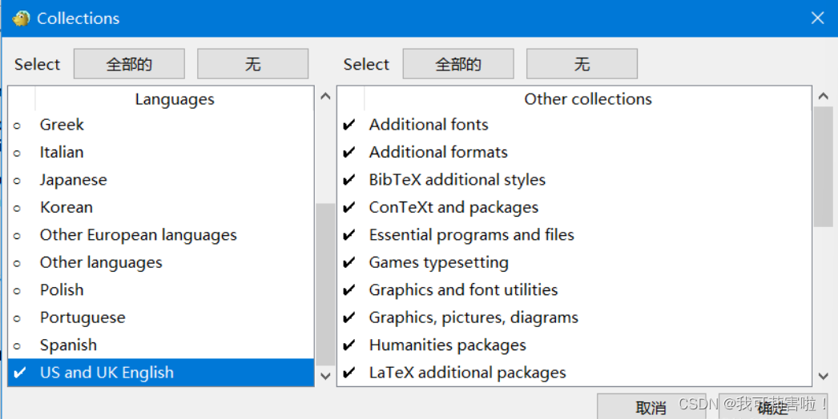Select all languages with 全部的 button
This screenshot has height=419, width=838.
(129, 64)
